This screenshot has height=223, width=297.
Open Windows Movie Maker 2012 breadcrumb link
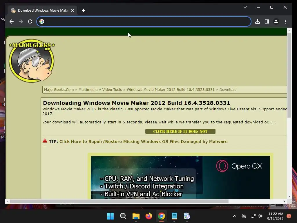[x=171, y=90]
